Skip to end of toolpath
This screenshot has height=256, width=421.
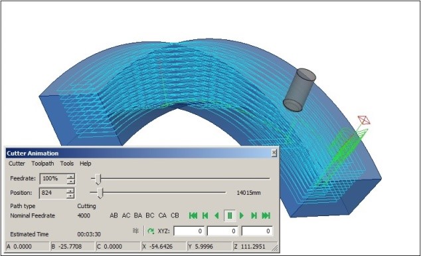[266, 215]
